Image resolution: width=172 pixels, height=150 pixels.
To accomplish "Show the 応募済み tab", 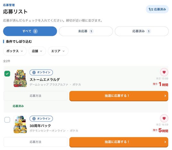I will pos(142,31).
